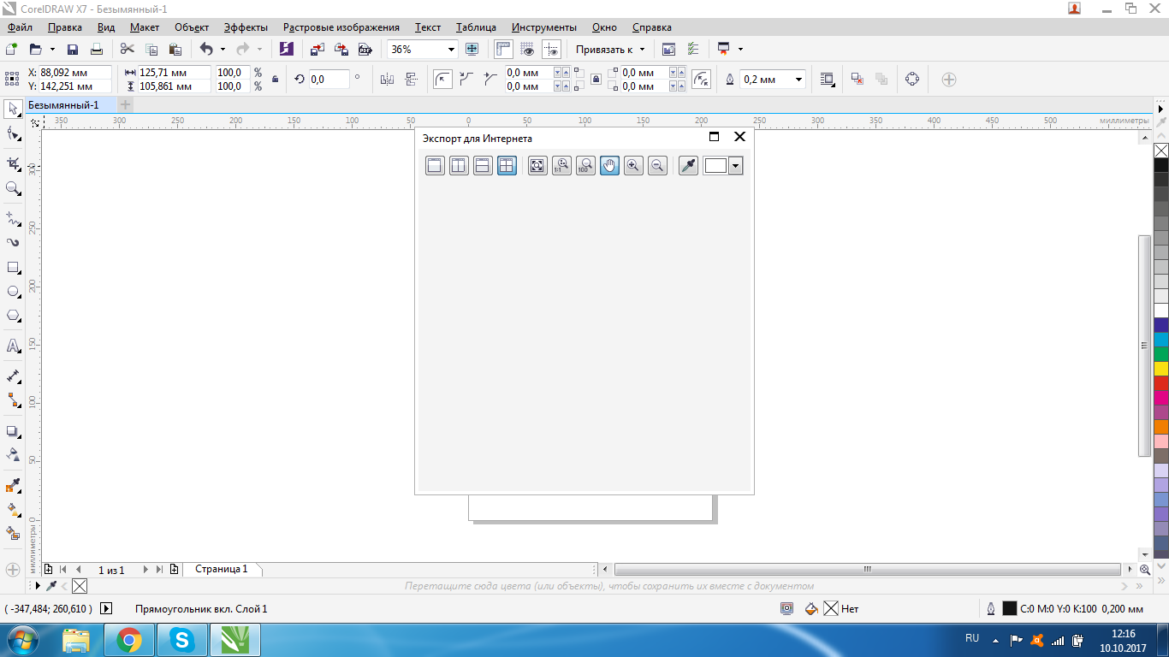This screenshot has height=657, width=1169.
Task: Select the Crop tool in toolbox
Action: (14, 163)
